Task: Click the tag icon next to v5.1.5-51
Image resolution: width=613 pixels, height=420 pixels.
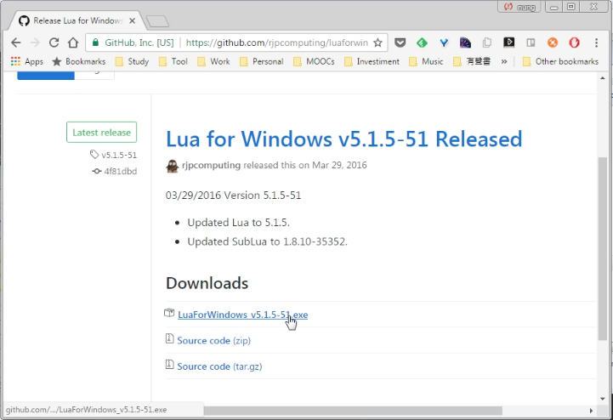Action: [94, 155]
